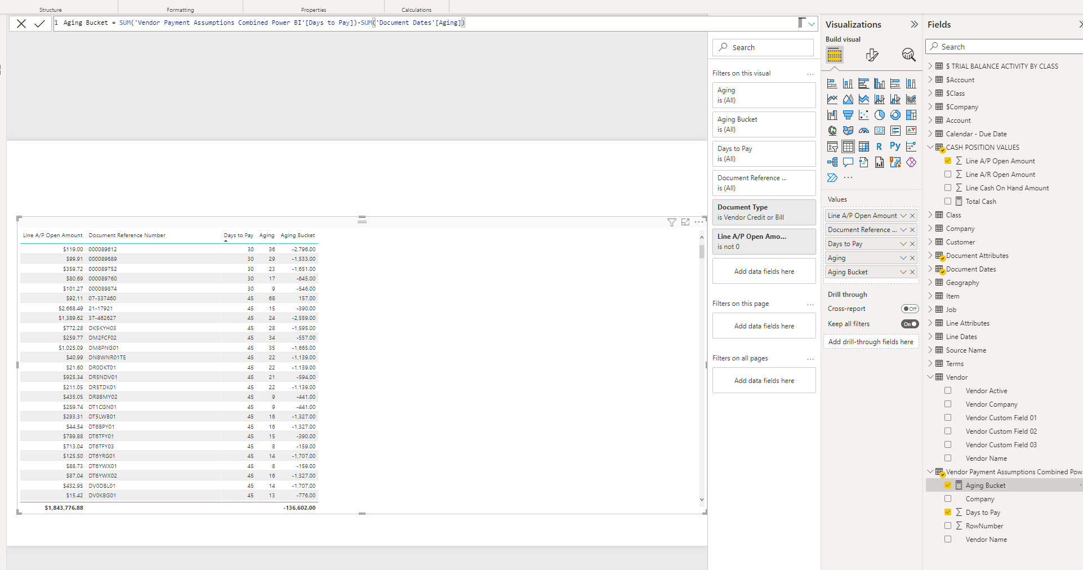Select the Matrix visual
This screenshot has width=1083, height=570.
pos(864,146)
